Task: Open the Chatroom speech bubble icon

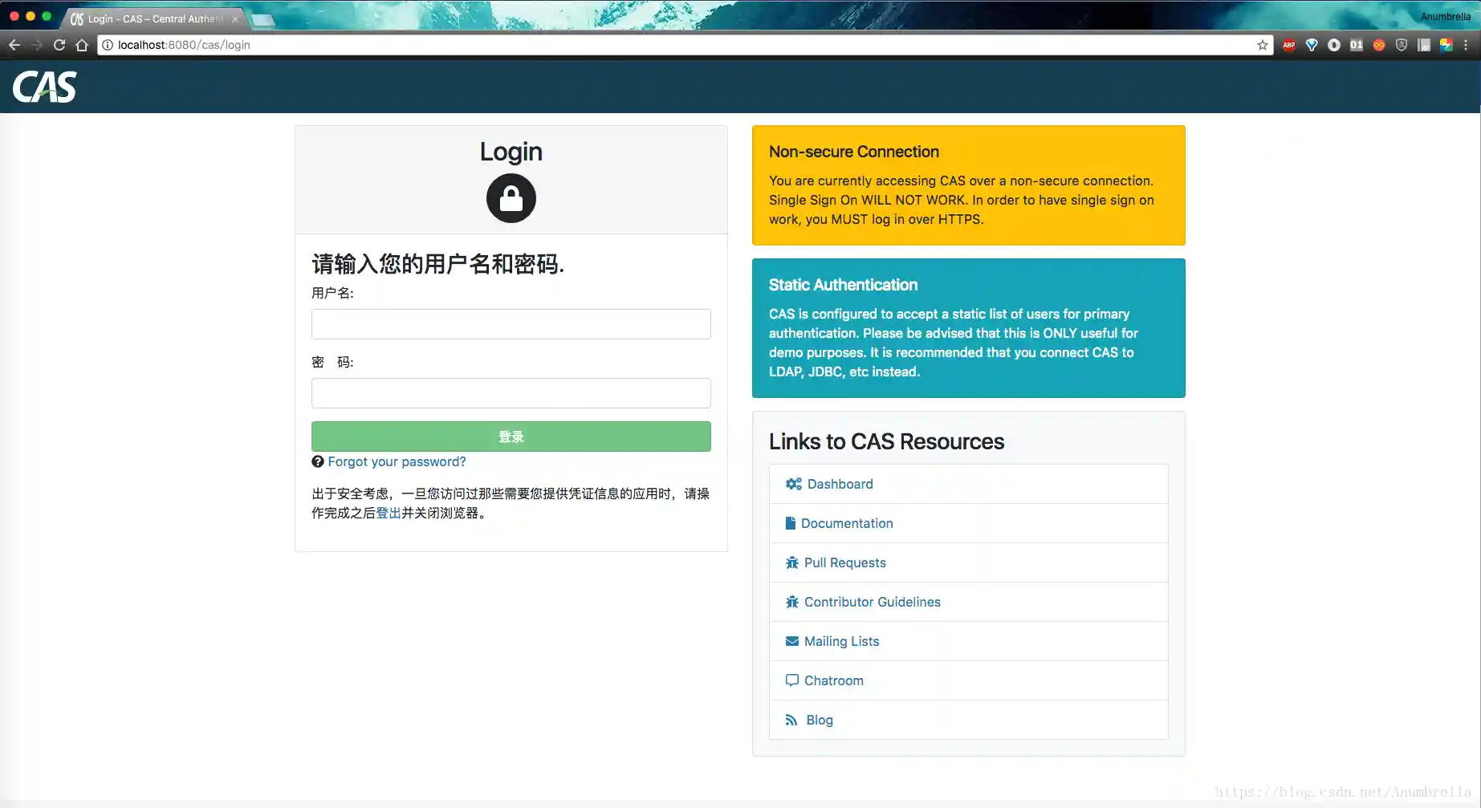Action: click(x=791, y=680)
